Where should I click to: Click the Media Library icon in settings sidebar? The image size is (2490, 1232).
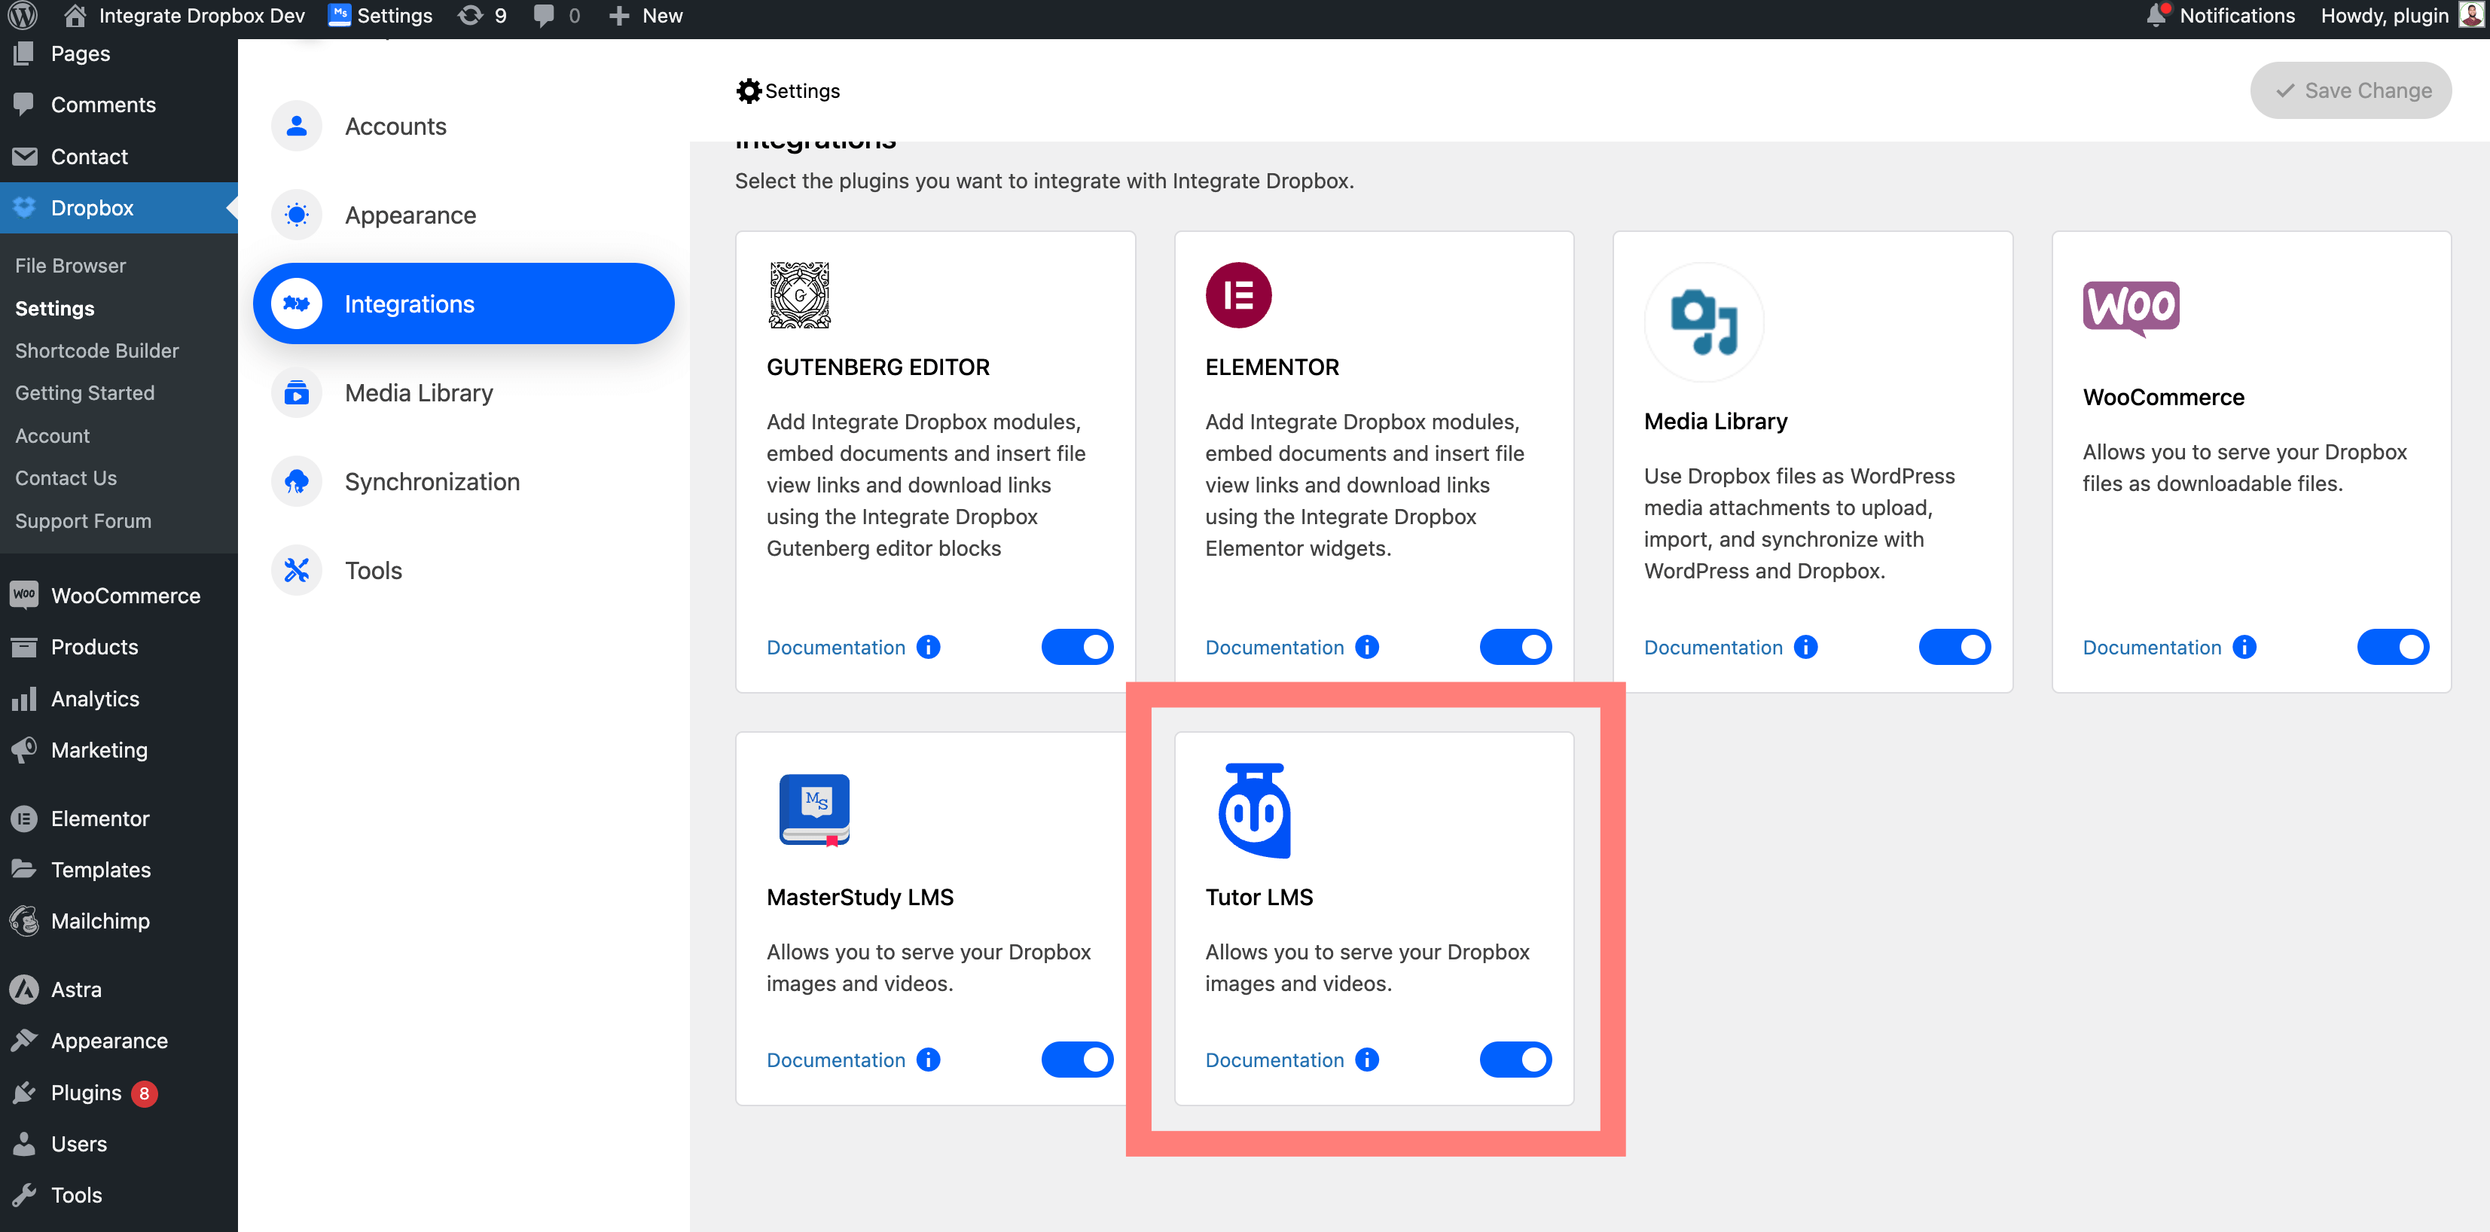pos(297,392)
